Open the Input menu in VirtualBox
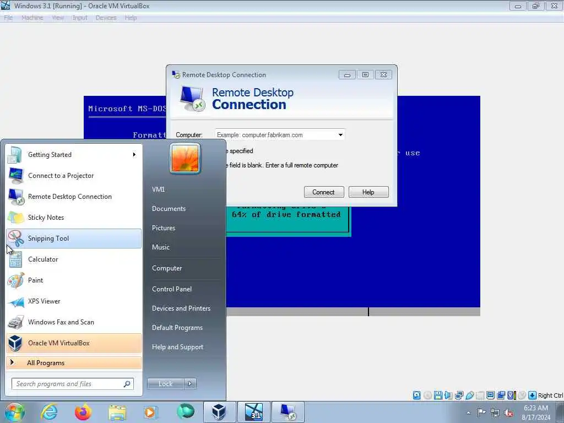Screen dimensions: 564x423 coord(80,18)
